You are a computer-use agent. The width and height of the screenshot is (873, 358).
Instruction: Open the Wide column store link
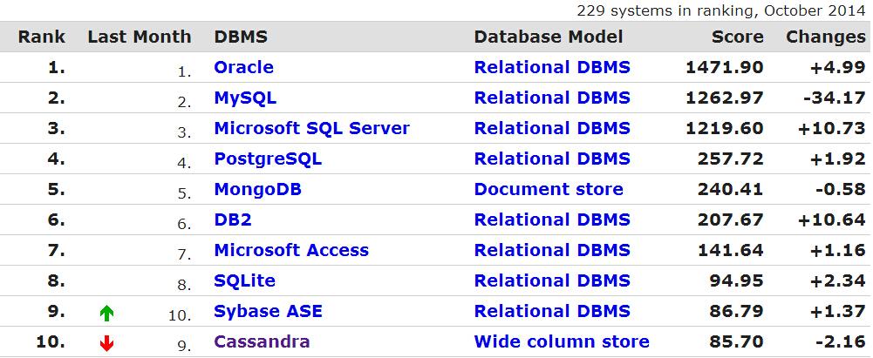coord(562,341)
